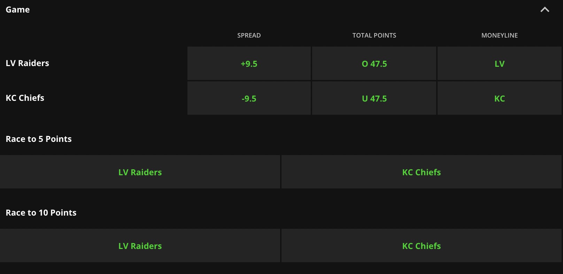Click the KC Chiefs team row label
Viewport: 563px width, 274px height.
pos(25,98)
